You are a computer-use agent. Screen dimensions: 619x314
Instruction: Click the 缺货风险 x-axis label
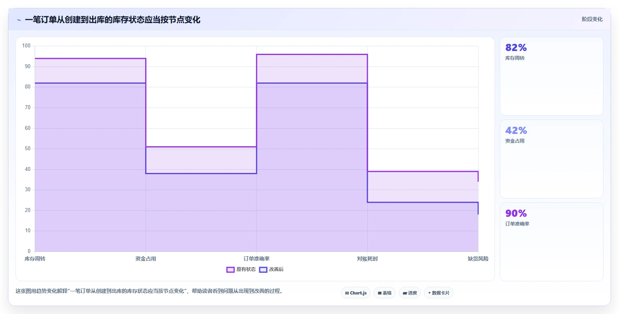click(478, 259)
